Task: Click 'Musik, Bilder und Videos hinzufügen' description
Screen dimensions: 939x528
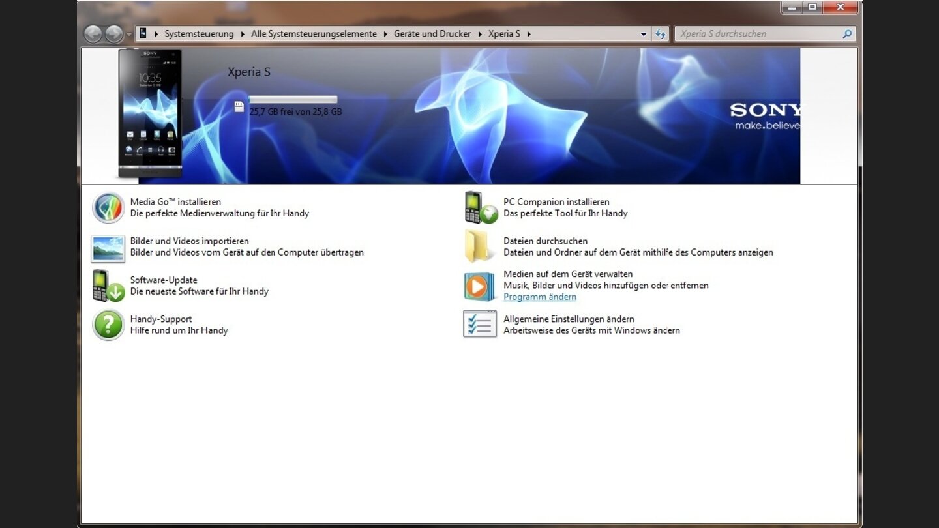Action: pyautogui.click(x=606, y=286)
